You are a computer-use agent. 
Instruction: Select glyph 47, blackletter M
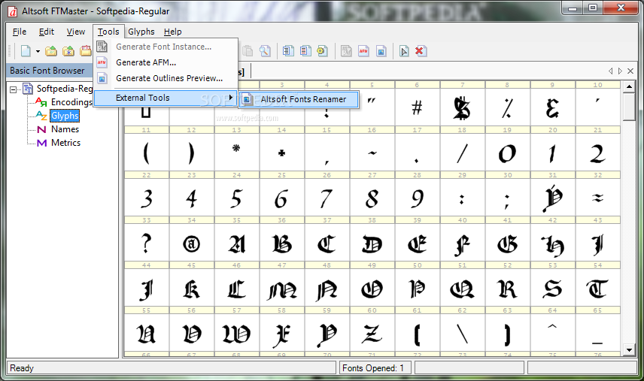point(281,288)
